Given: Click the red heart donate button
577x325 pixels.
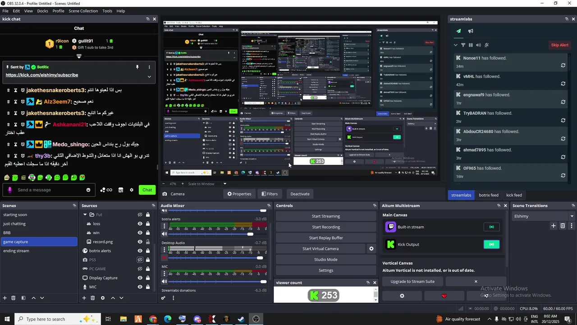Looking at the screenshot, I should point(444,296).
